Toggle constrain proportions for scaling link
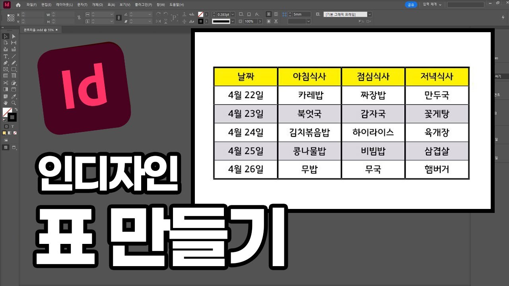 pyautogui.click(x=118, y=17)
